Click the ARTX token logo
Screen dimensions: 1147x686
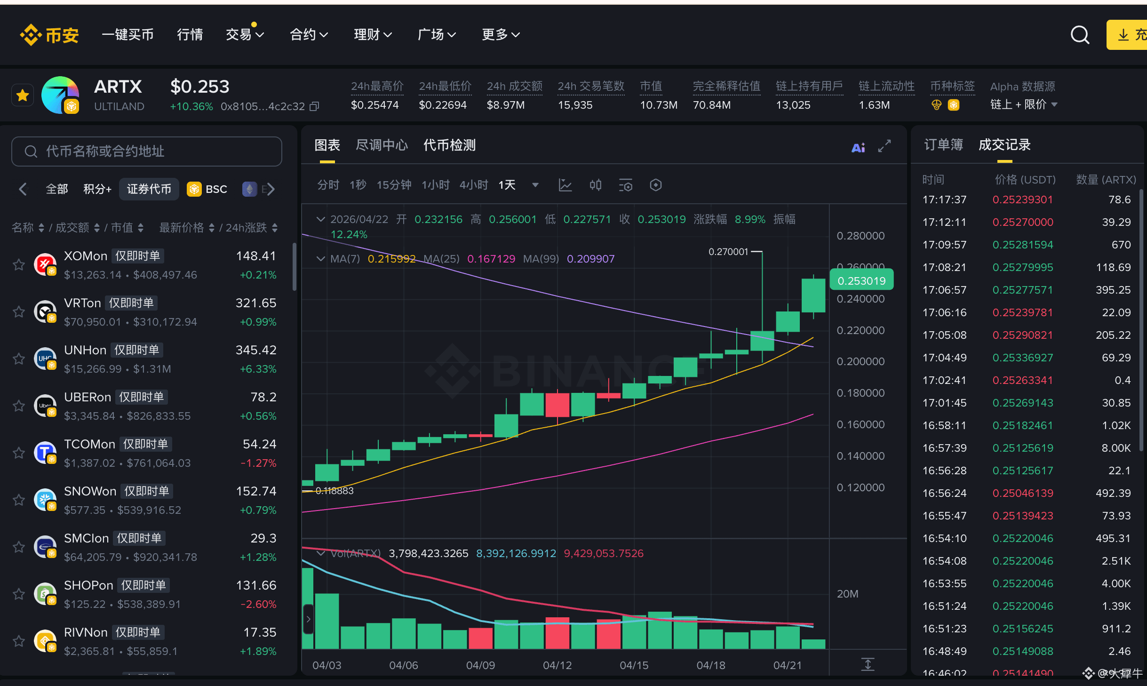coord(60,95)
